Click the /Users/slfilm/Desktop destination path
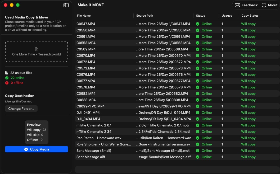The image size is (280, 174). pos(19,101)
